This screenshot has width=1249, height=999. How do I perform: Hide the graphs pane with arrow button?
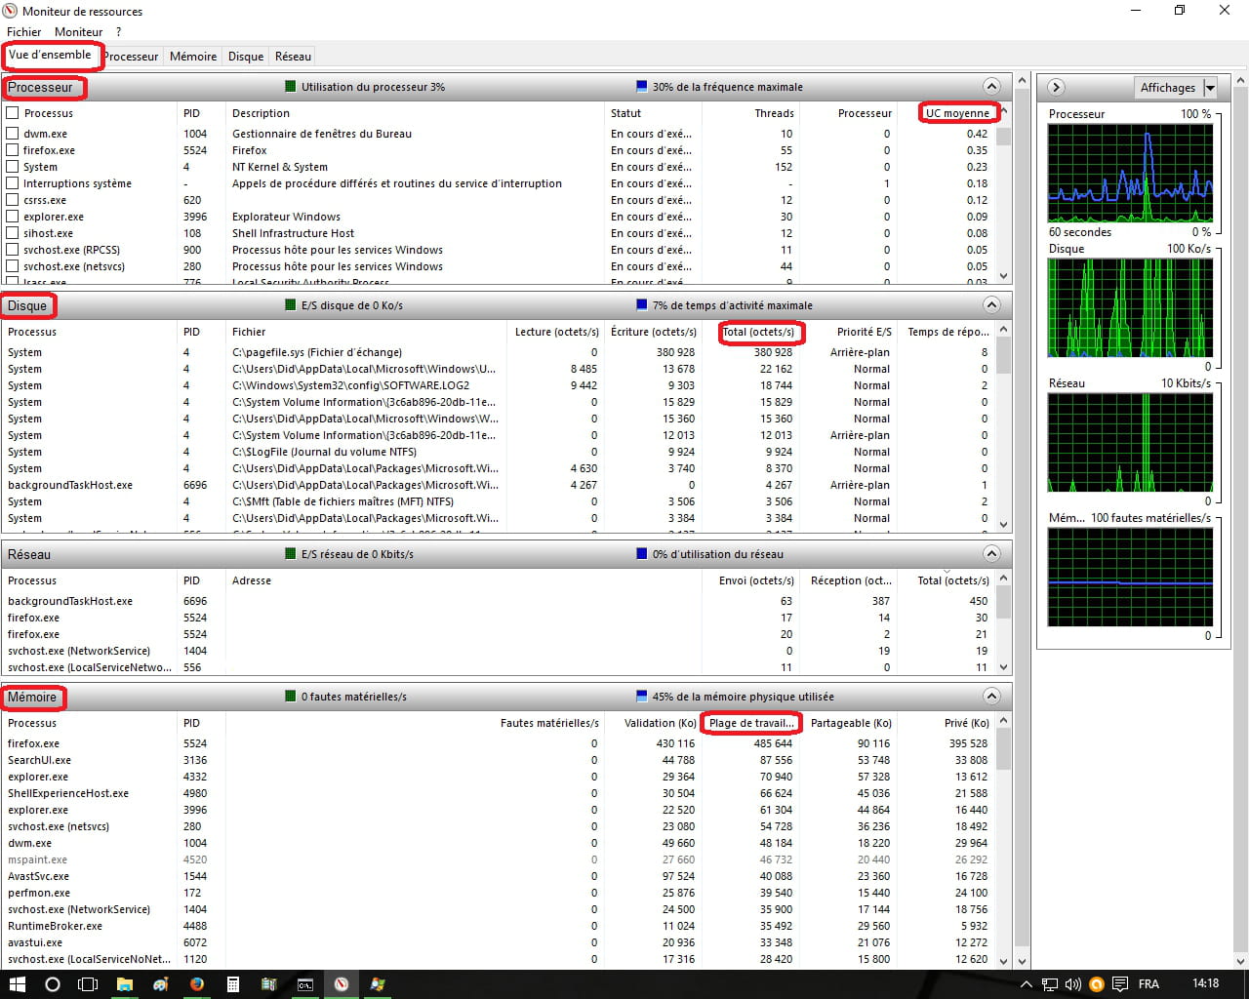pos(1056,88)
